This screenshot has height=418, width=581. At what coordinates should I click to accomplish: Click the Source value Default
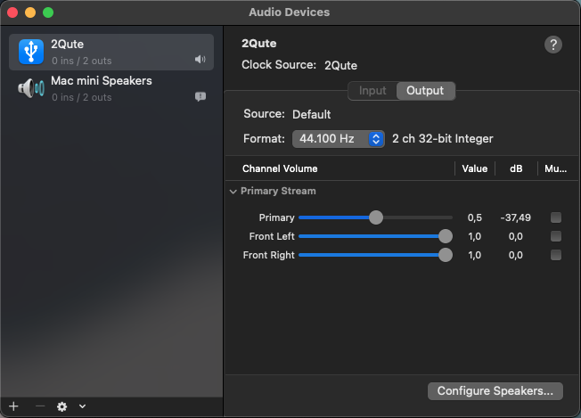311,114
